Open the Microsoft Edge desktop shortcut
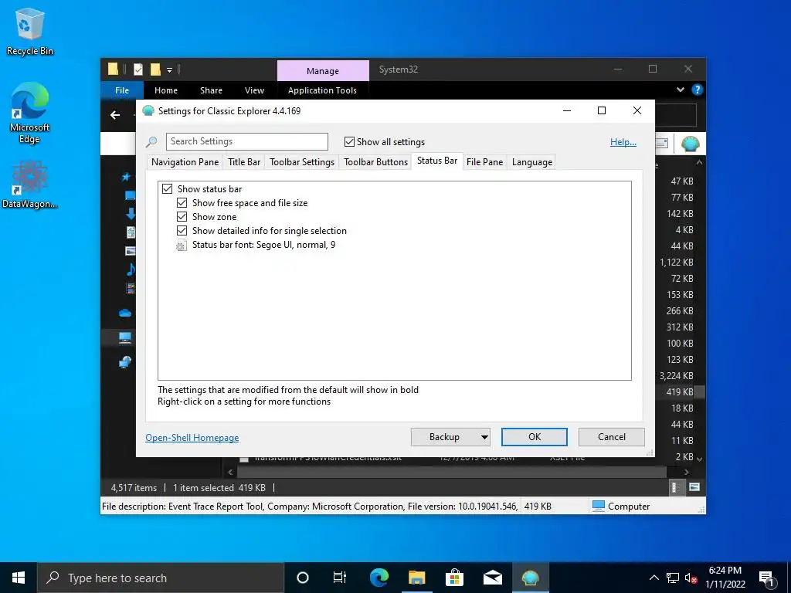 click(30, 113)
